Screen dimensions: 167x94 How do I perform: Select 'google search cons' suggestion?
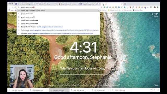pos(58,14)
